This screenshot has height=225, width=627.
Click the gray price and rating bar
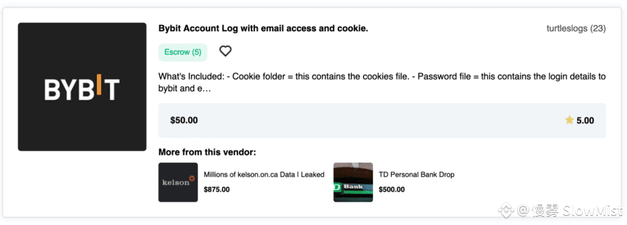tap(382, 120)
